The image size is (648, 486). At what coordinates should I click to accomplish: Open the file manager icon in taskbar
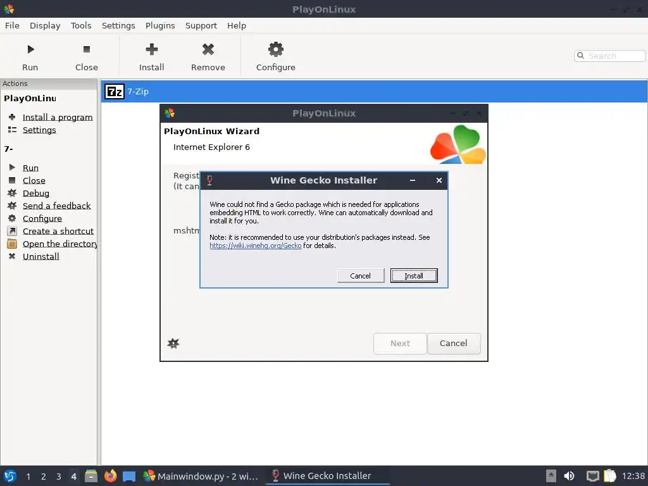91,476
